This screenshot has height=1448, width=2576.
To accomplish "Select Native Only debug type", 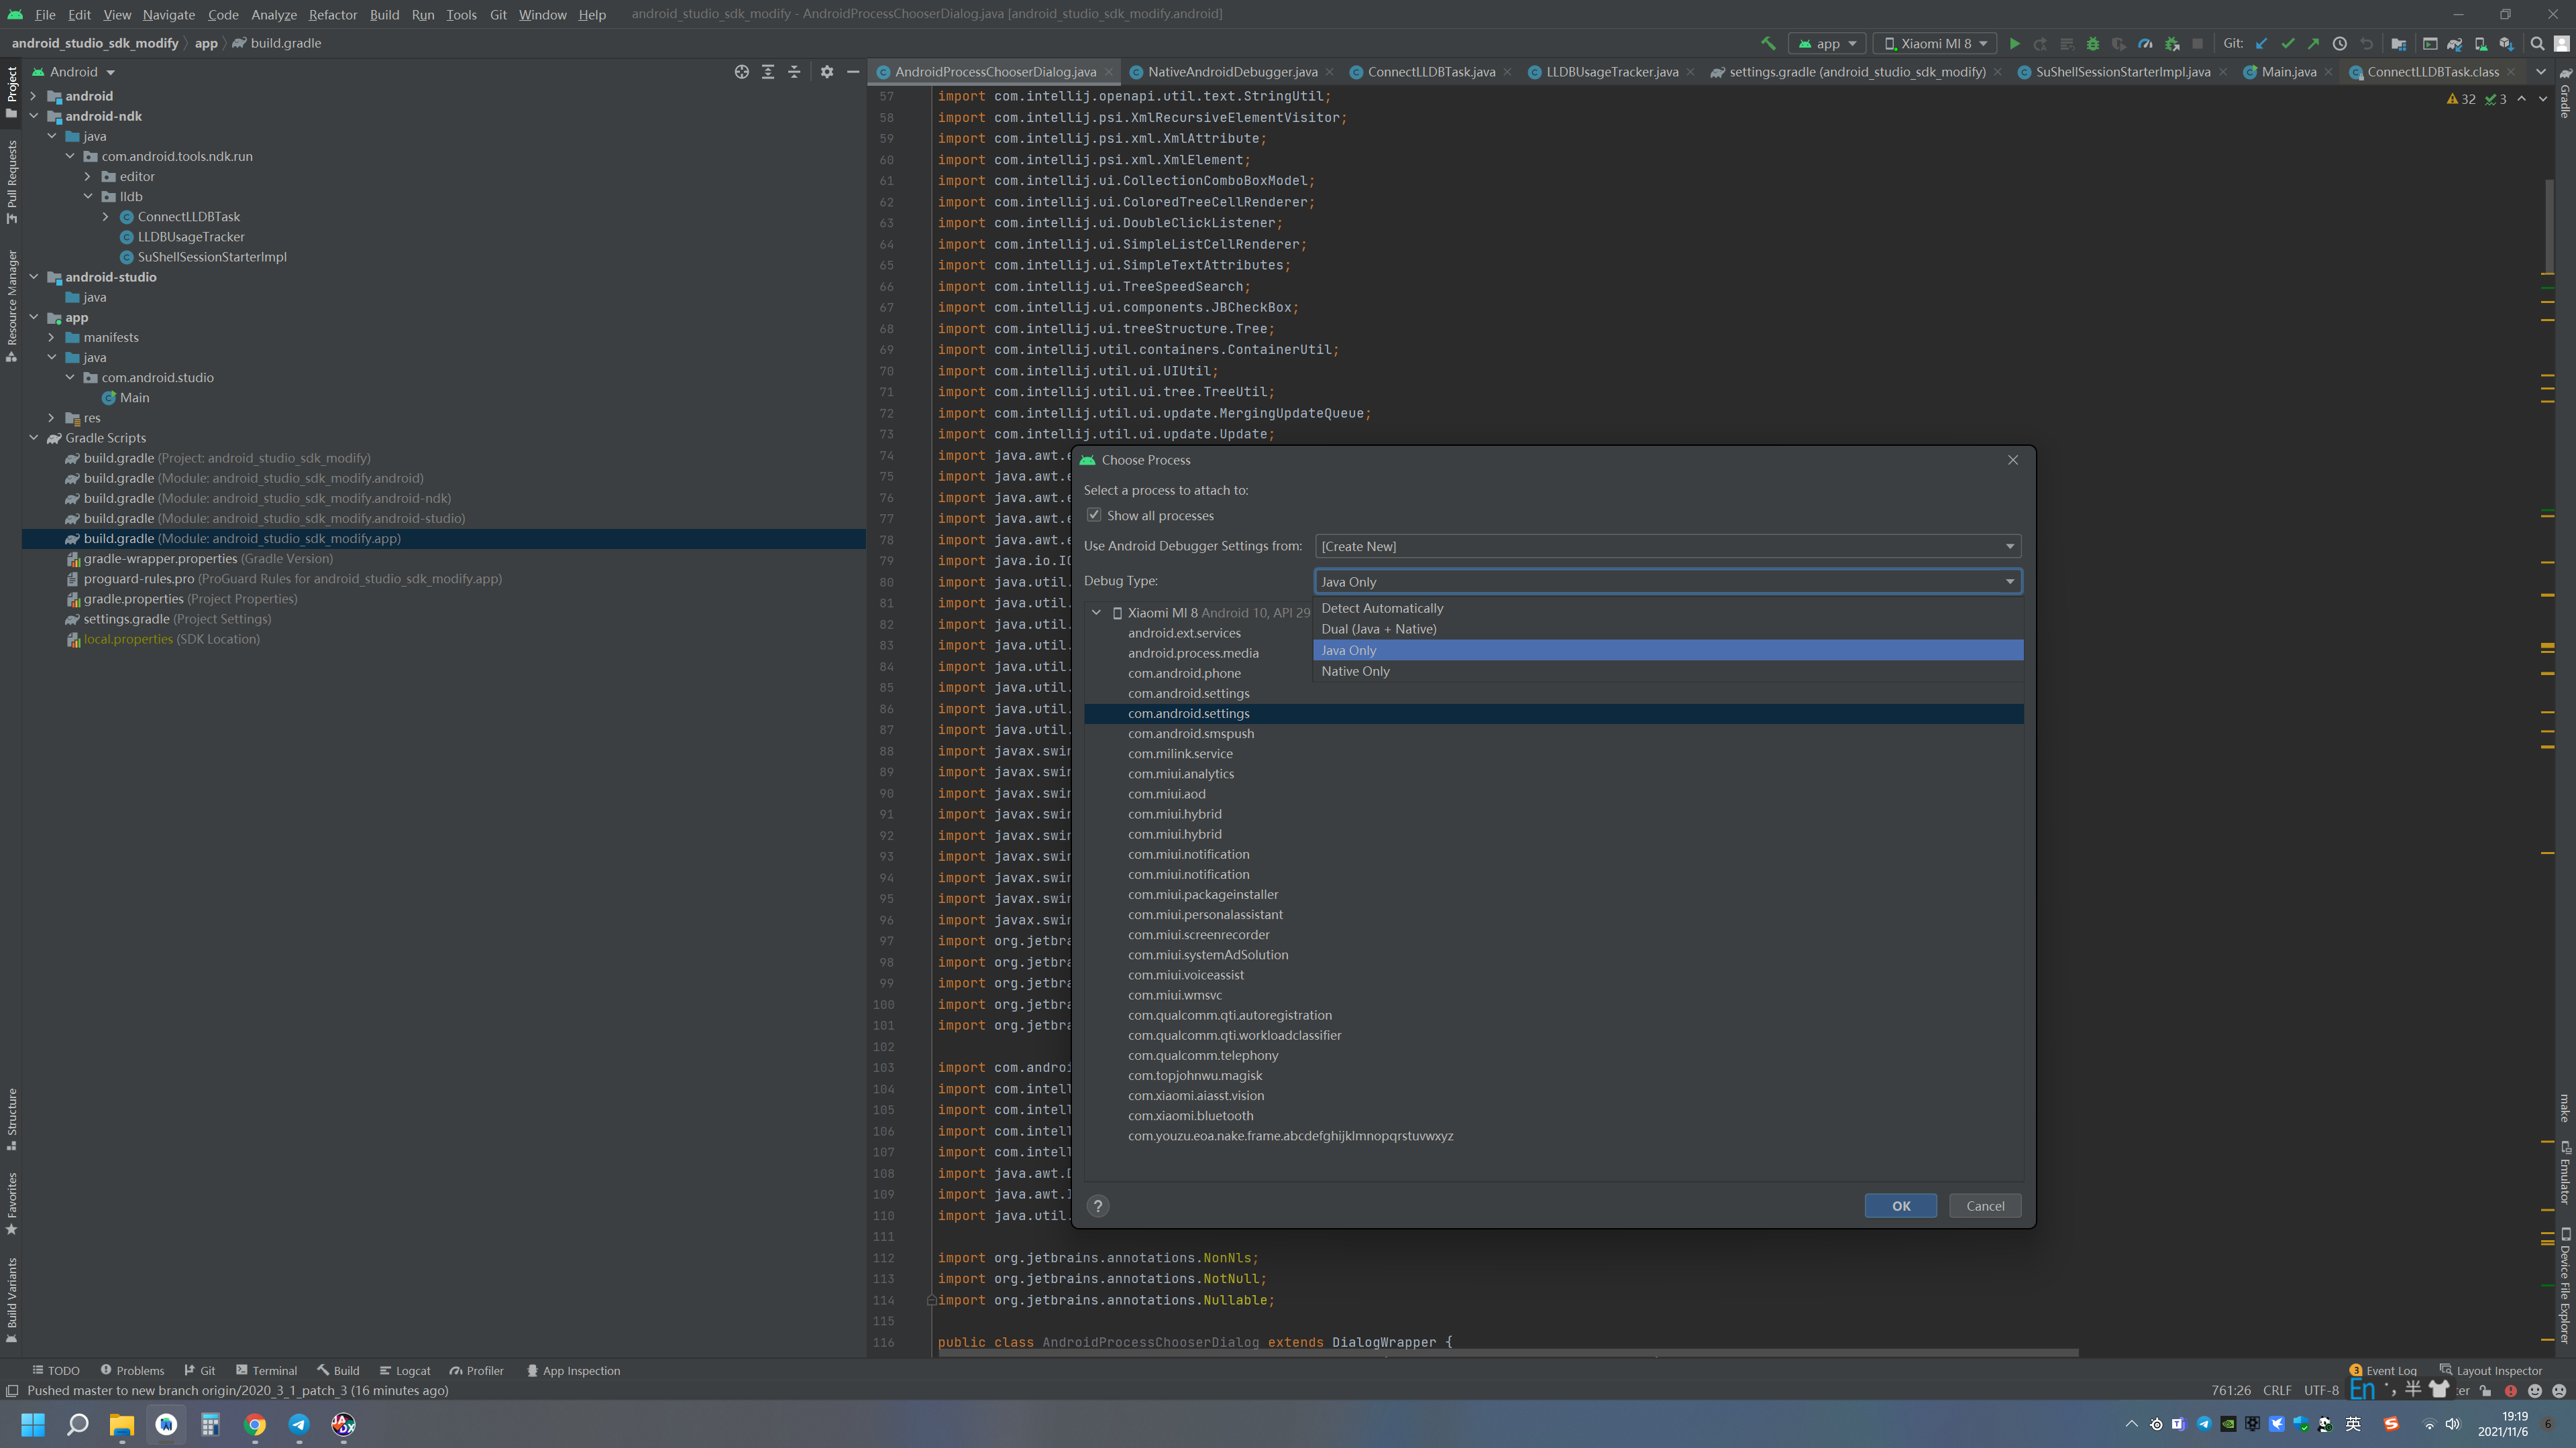I will (1355, 672).
